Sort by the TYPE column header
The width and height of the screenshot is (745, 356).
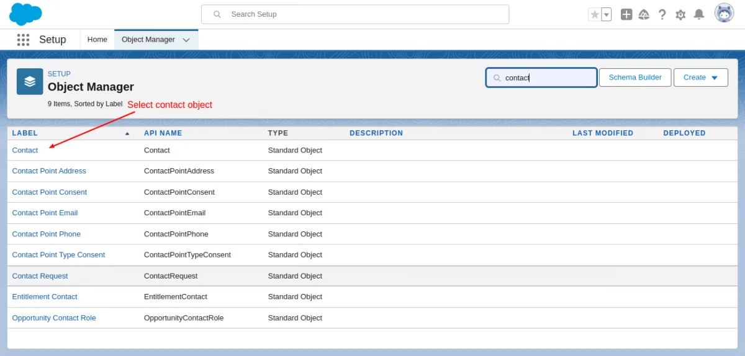pyautogui.click(x=278, y=133)
